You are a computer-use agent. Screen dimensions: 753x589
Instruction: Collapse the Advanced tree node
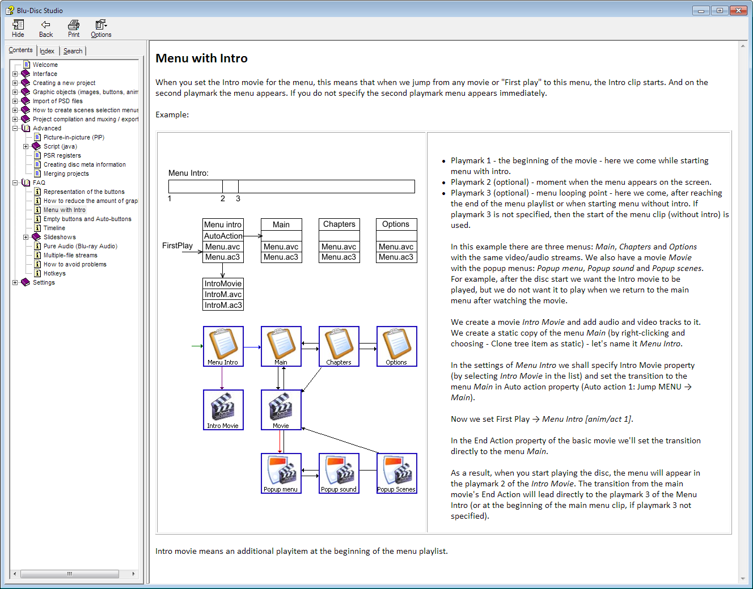15,128
